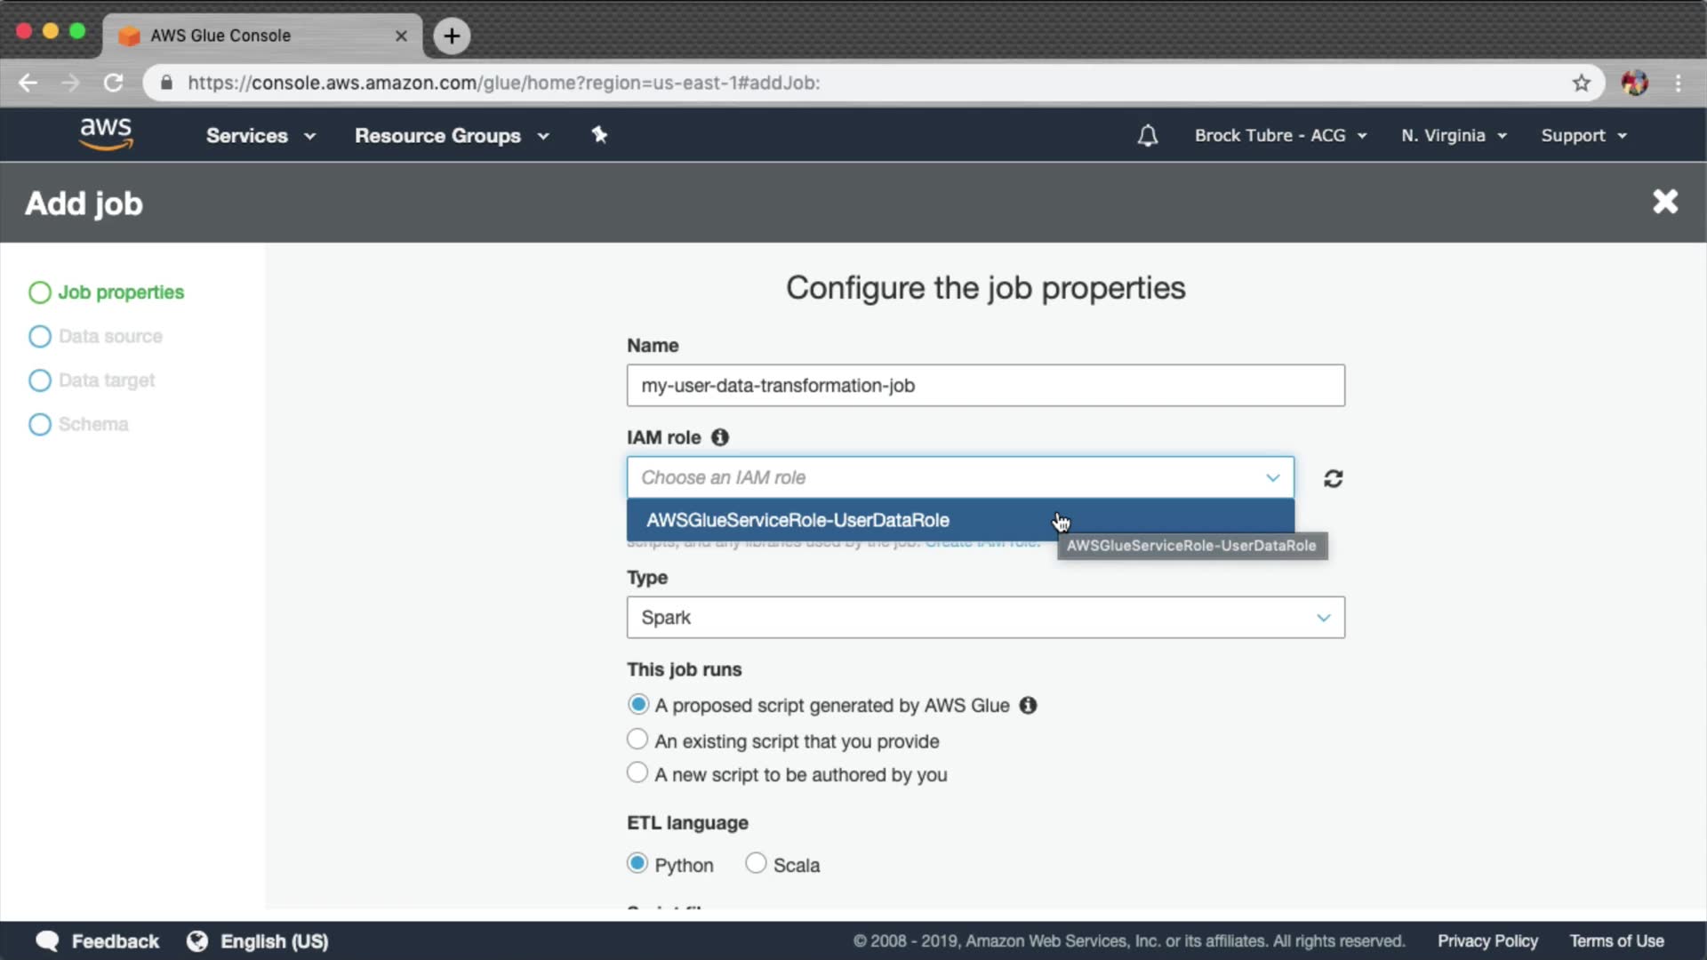Choose AWSGlueServiceRole-UserDataRole from the list

[797, 521]
